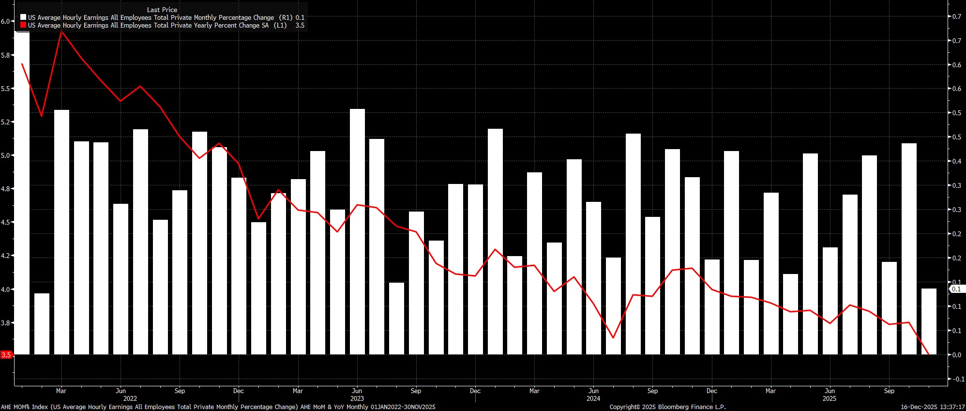Click the red 3.5 value tag on left axis
Image resolution: width=966 pixels, height=411 pixels.
6,355
